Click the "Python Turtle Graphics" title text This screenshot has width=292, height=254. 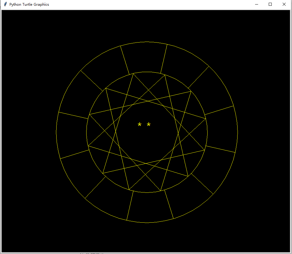click(x=29, y=5)
